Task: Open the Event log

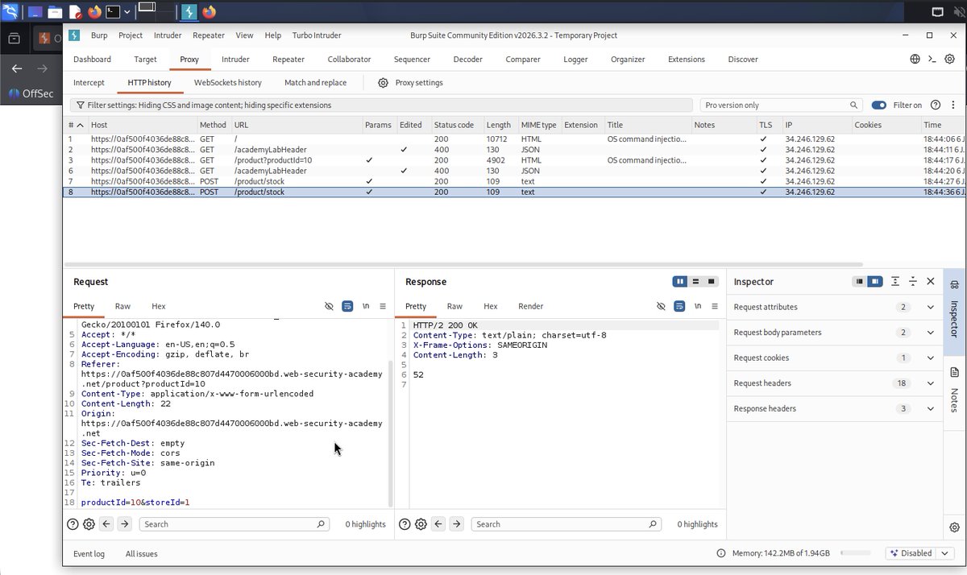Action: [89, 554]
